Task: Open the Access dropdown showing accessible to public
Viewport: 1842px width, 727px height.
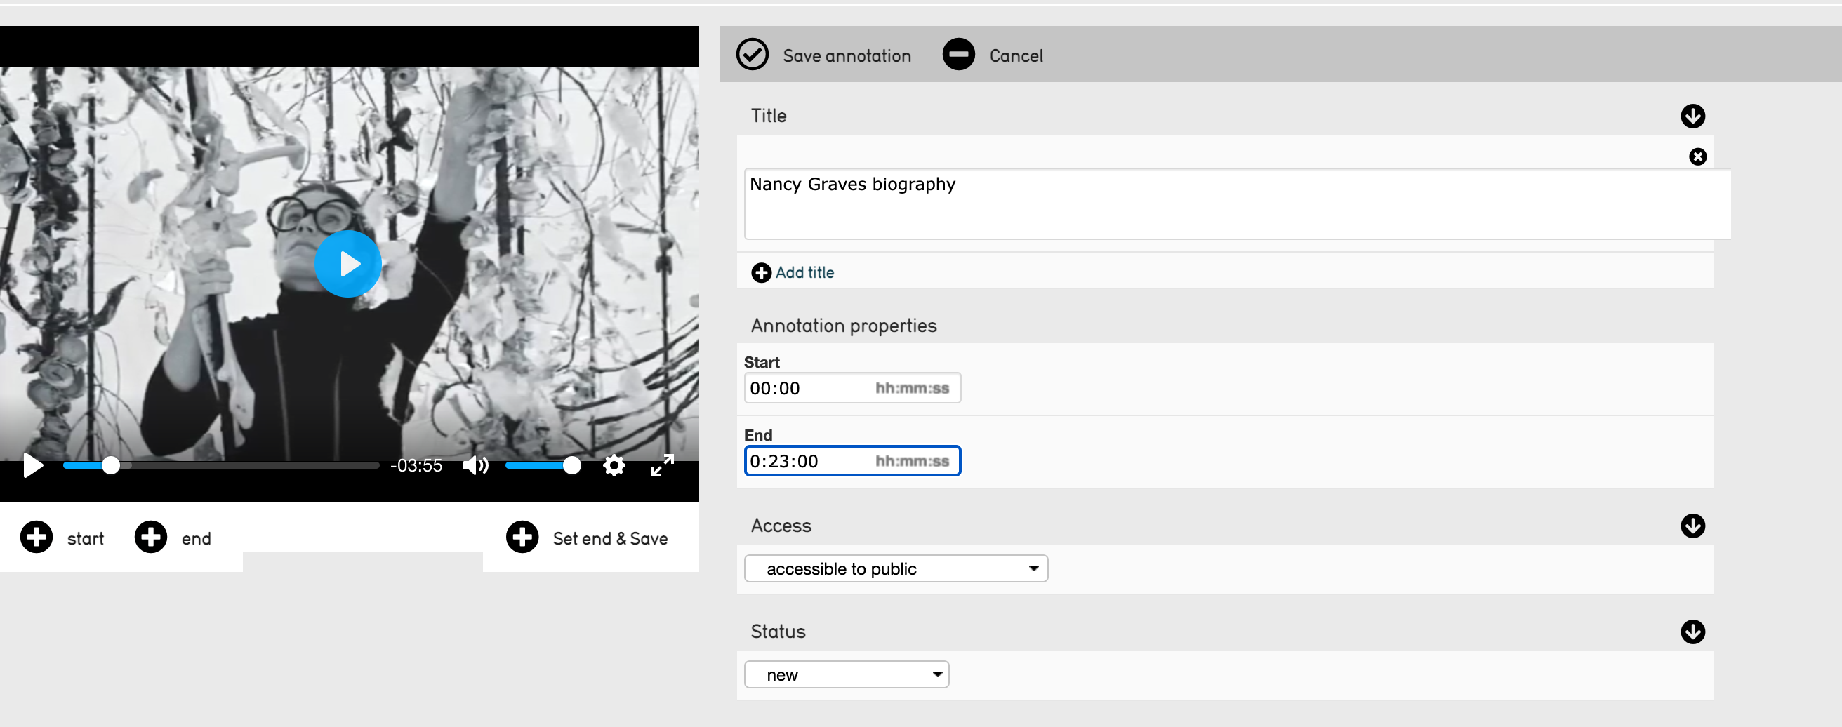Action: 895,568
